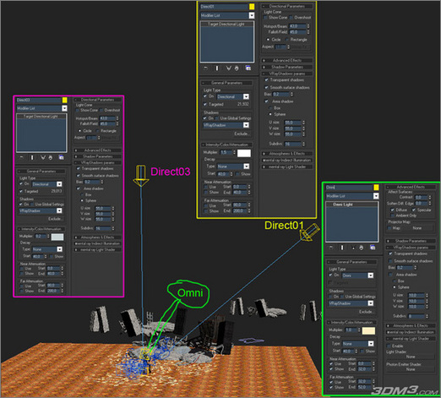Click Exclude button in Direct01 panel
Image resolution: width=441 pixels, height=398 pixels.
[242, 134]
